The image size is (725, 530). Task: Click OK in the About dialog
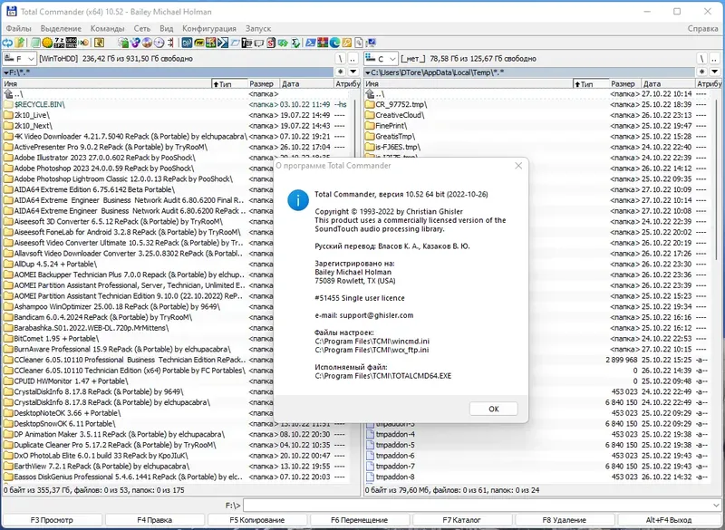pyautogui.click(x=493, y=409)
